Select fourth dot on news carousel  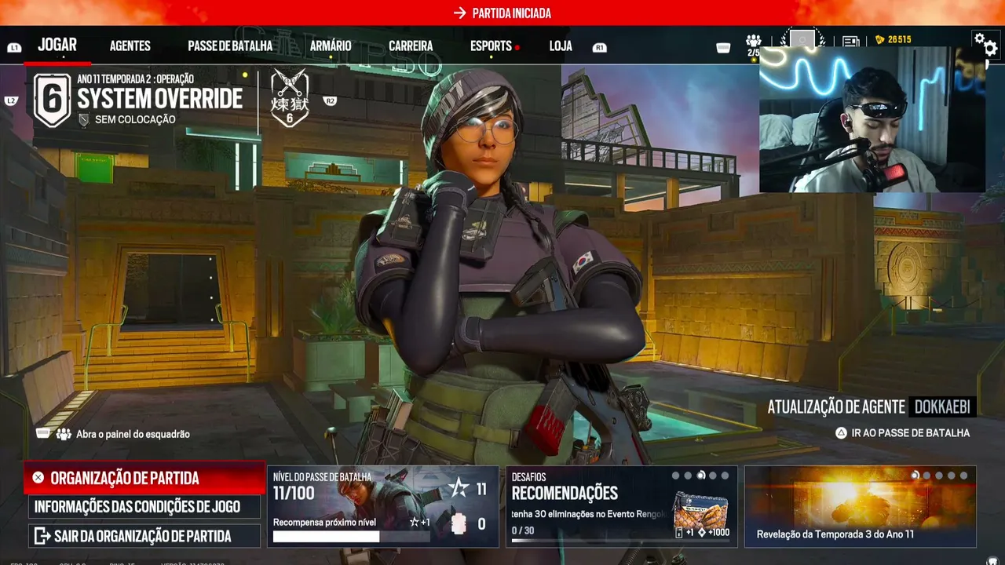click(x=952, y=476)
